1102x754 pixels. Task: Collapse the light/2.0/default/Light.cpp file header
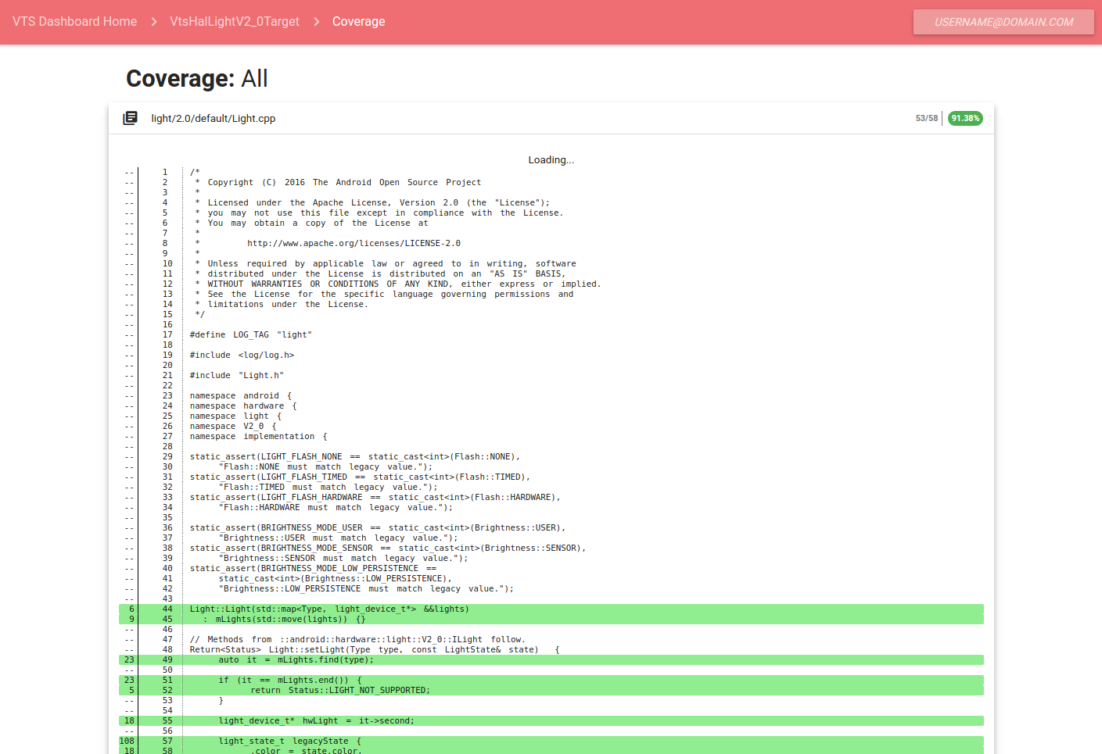[x=213, y=119]
